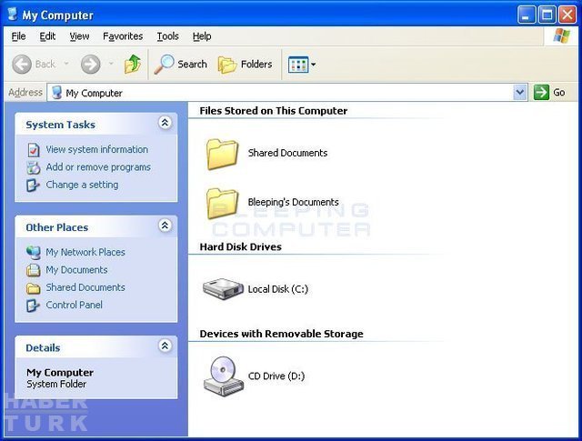Click the Up folder toolbar icon

click(x=133, y=64)
